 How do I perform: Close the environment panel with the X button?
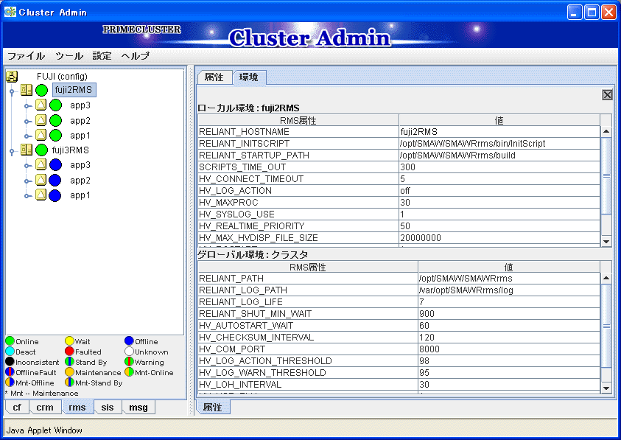607,95
